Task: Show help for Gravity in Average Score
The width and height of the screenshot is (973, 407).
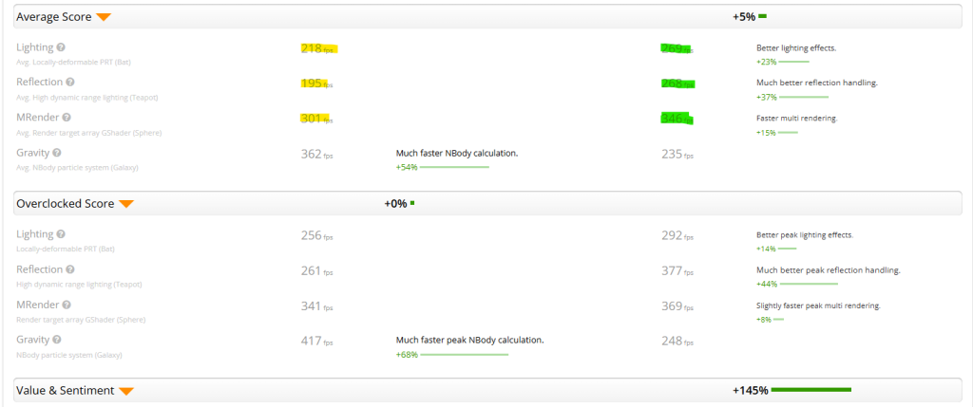Action: coord(57,153)
